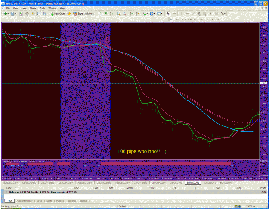Open the New Chart toolbar icon
Image resolution: width=269 pixels, height=209 pixels.
(5, 14)
